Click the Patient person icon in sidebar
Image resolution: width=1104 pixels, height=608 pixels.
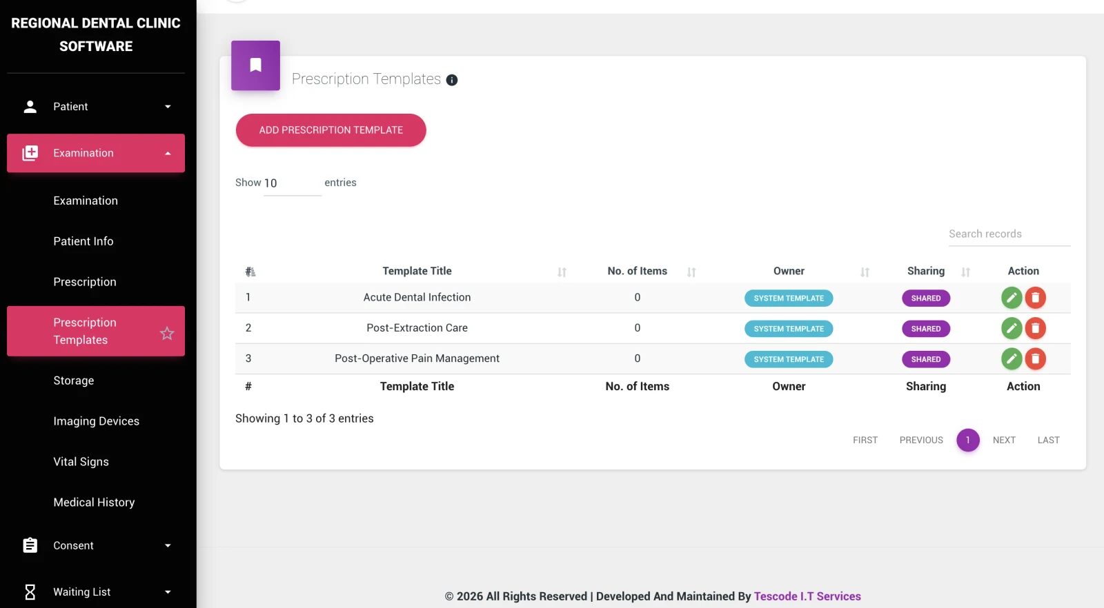coord(30,106)
